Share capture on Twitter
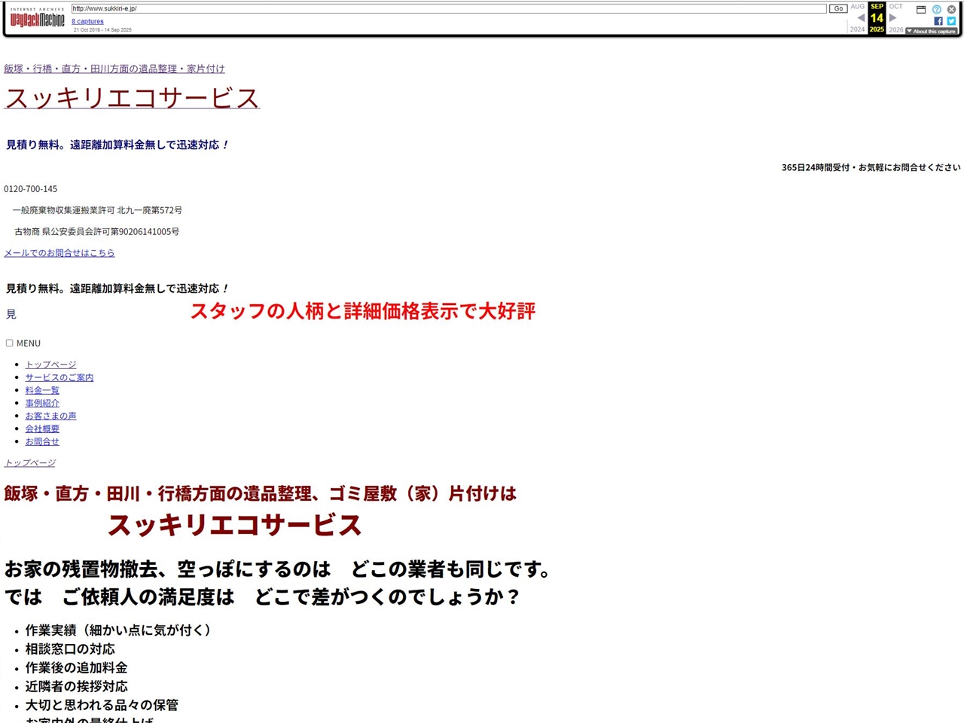Screen dimensions: 964x723 951,21
